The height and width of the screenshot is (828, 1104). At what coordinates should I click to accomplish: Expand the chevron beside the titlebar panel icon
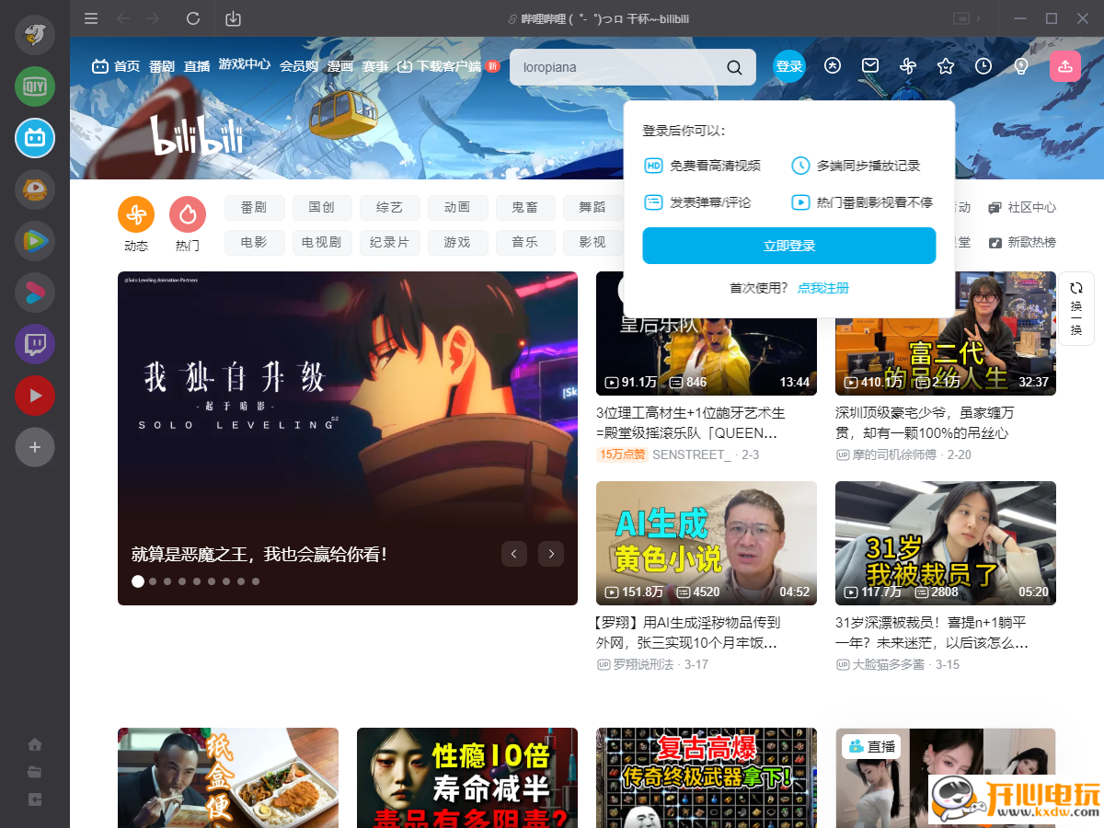point(978,18)
